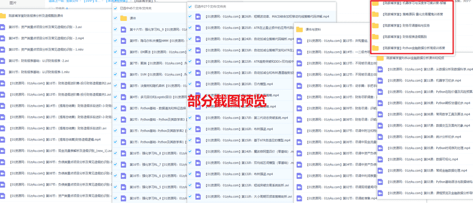Viewport: 473px width, 203px height.
Task: Open the 课件 folder icon in 45-file panel
Action: [124, 18]
